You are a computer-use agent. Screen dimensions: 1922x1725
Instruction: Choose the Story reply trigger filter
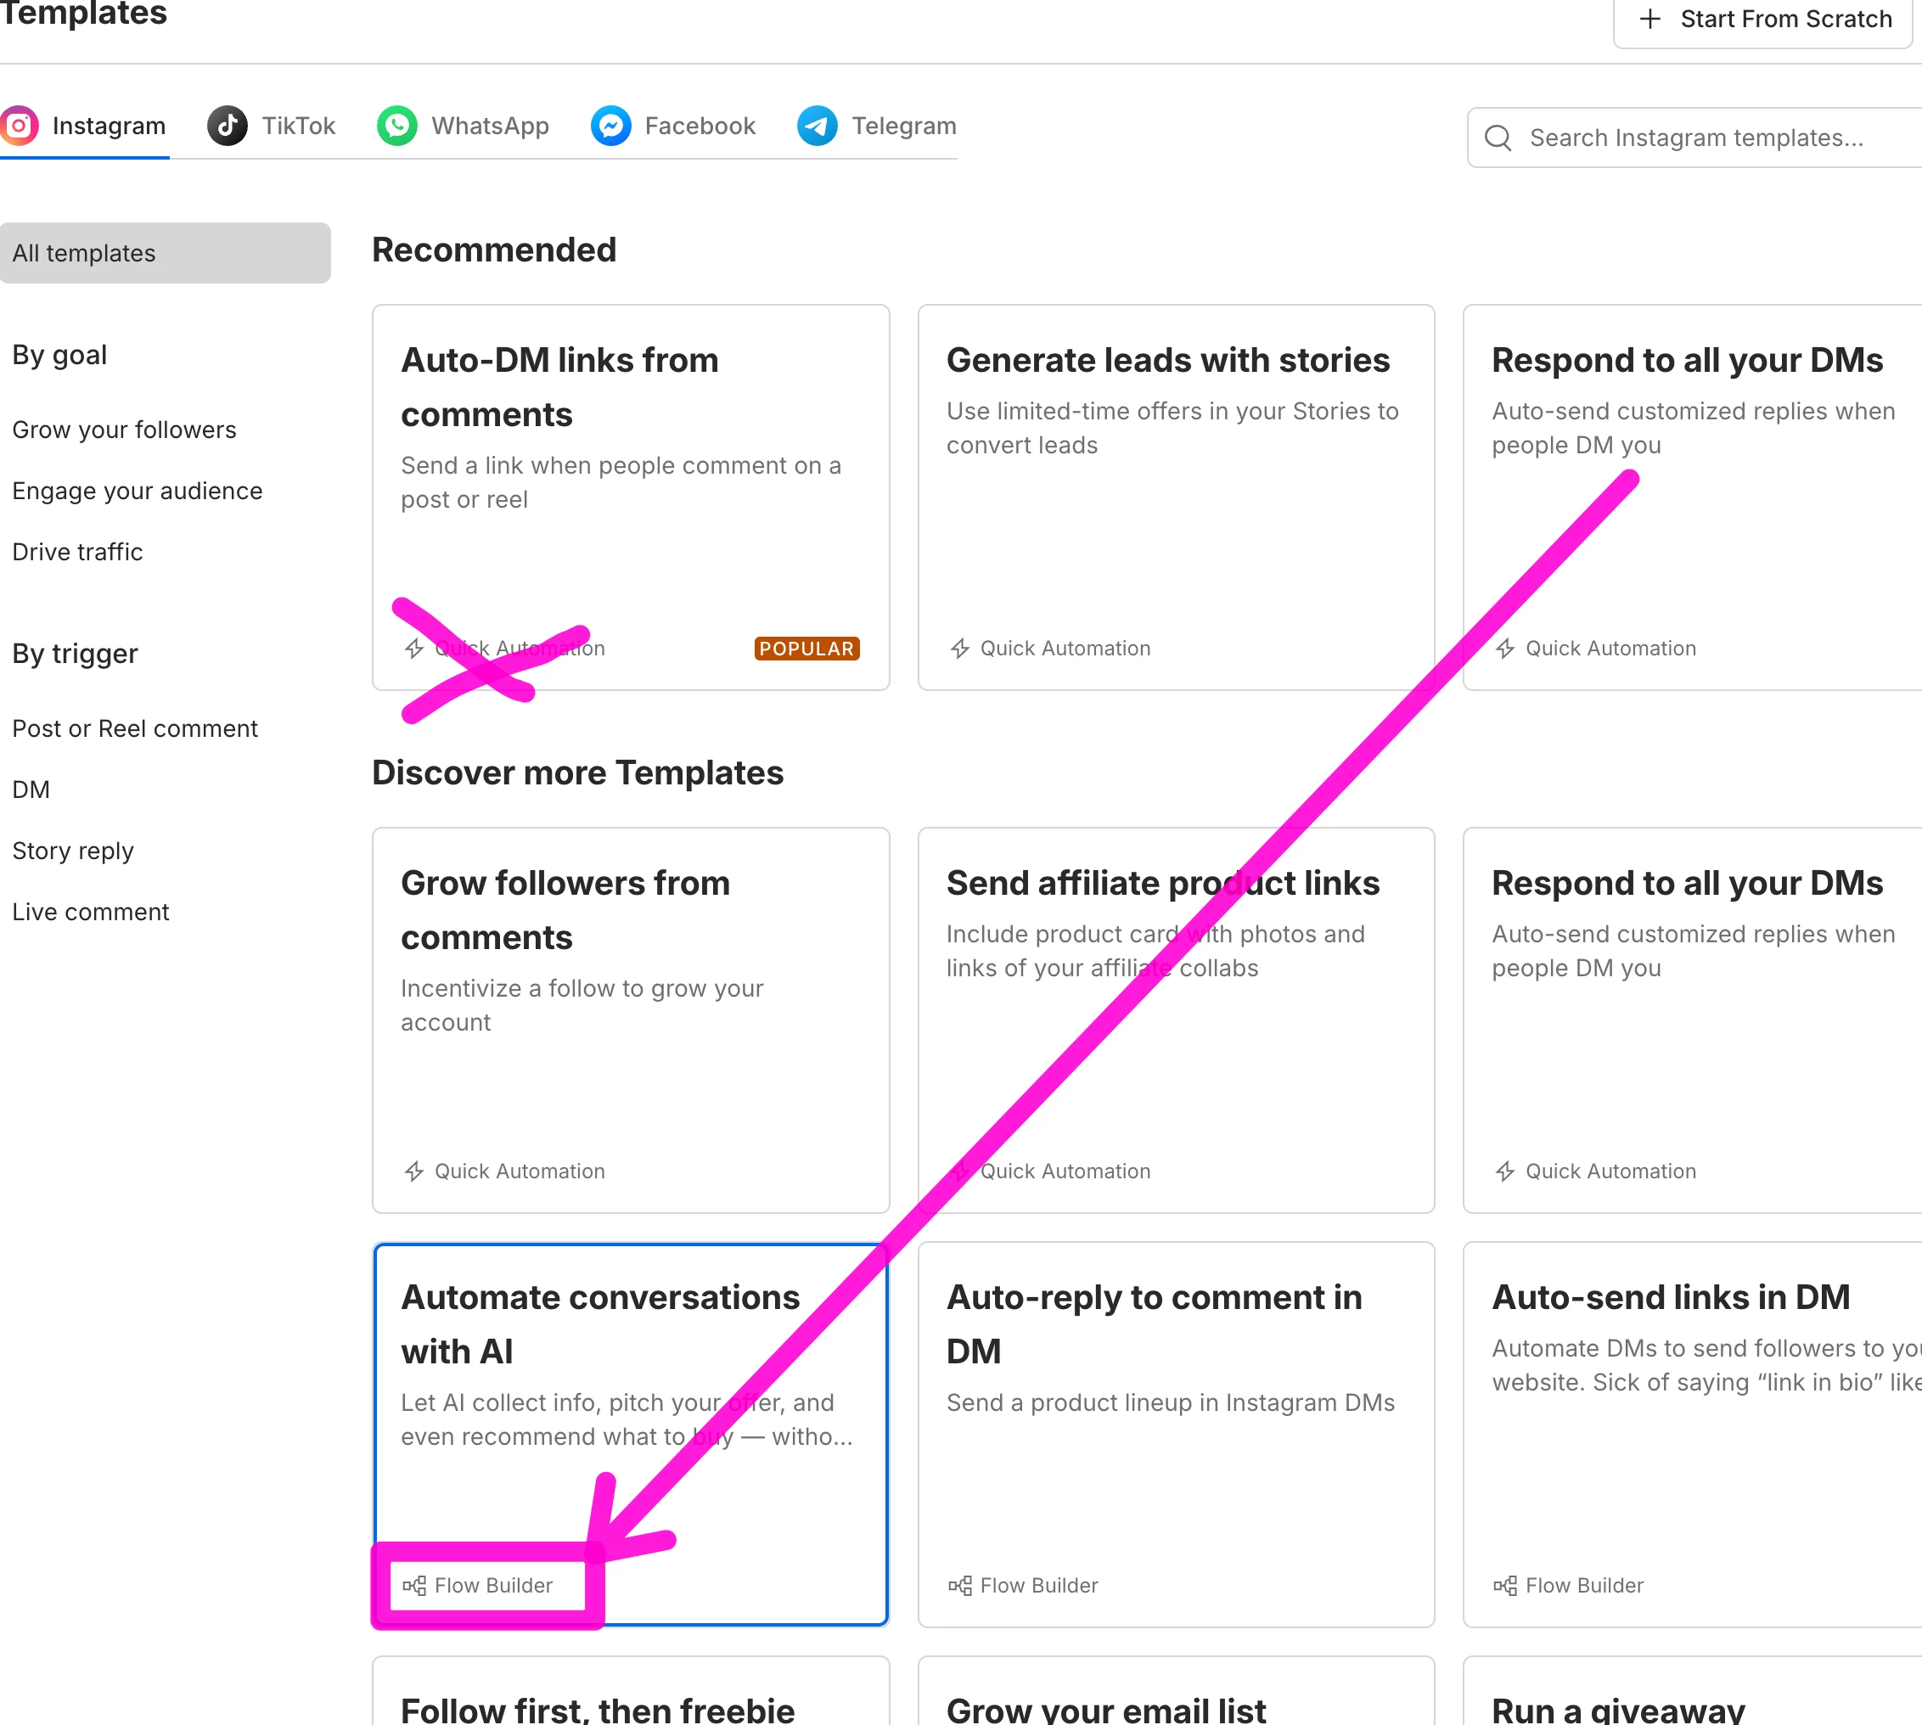point(73,851)
